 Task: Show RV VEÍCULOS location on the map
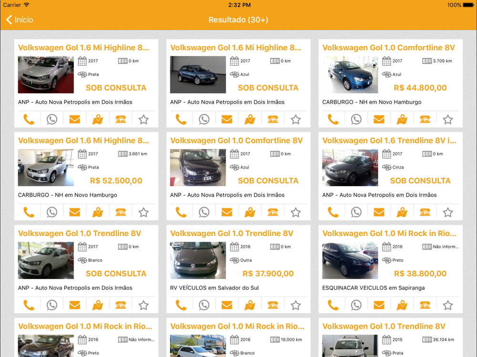tap(250, 305)
